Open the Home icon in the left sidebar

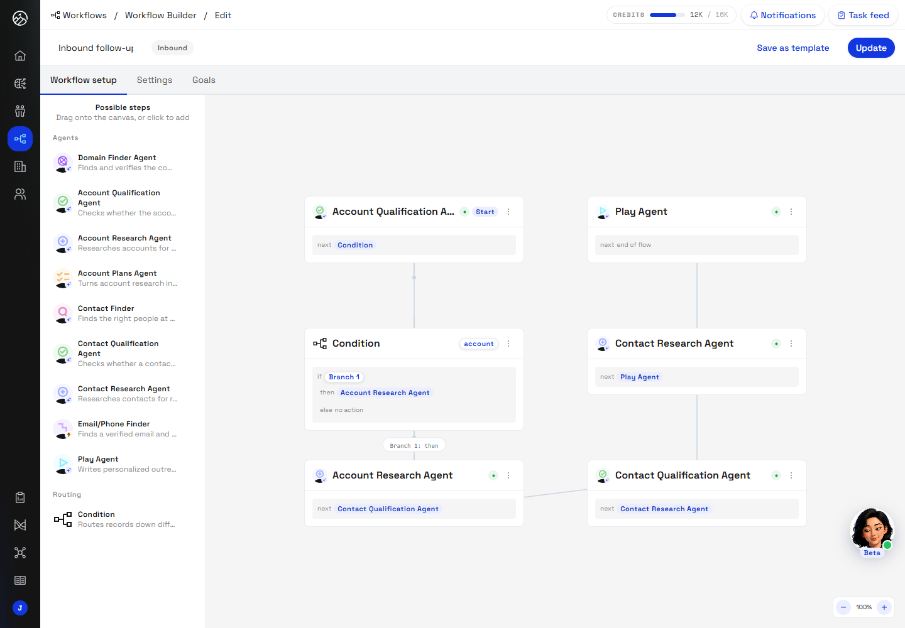pyautogui.click(x=20, y=56)
